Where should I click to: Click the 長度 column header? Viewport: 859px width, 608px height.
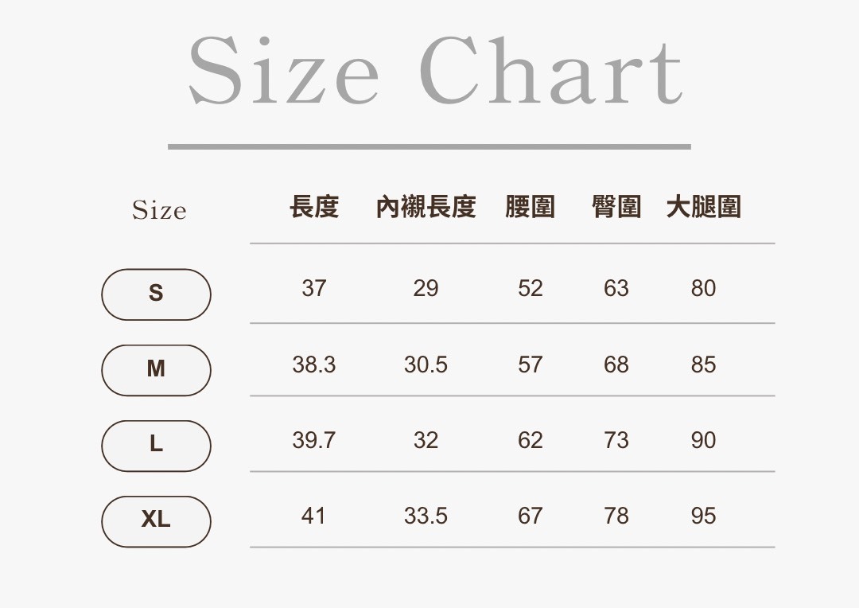[314, 207]
